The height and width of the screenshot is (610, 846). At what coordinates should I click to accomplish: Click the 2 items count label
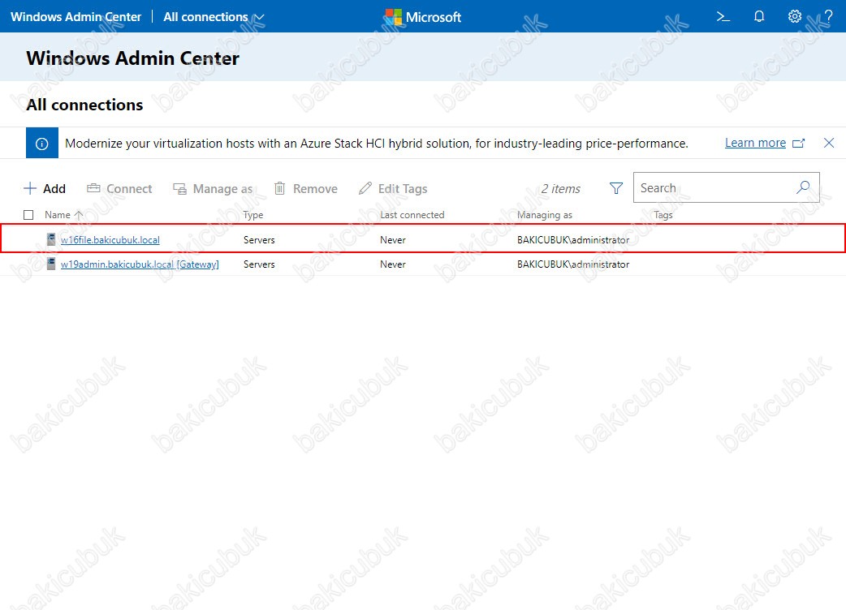pos(560,189)
